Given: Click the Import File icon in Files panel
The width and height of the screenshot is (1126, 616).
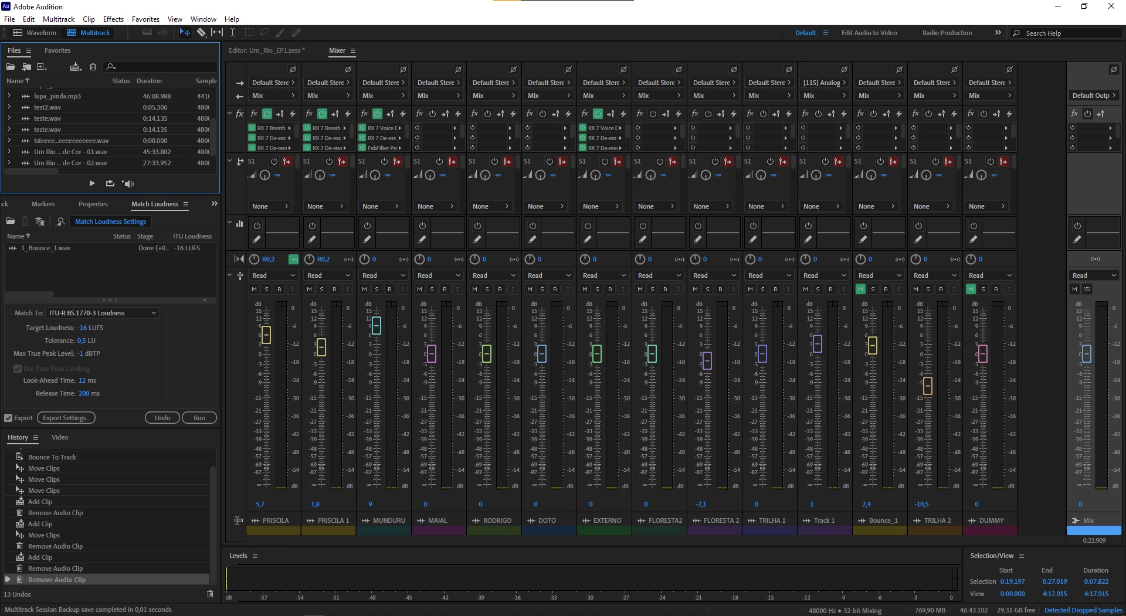Looking at the screenshot, I should coord(26,67).
